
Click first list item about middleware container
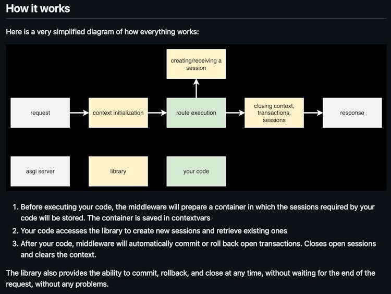coord(197,212)
